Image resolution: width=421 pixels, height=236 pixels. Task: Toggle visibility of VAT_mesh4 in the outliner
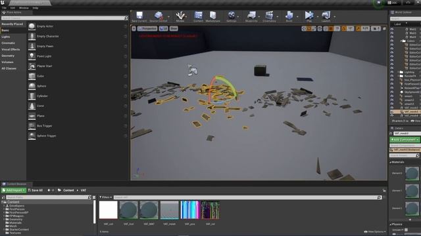click(392, 115)
